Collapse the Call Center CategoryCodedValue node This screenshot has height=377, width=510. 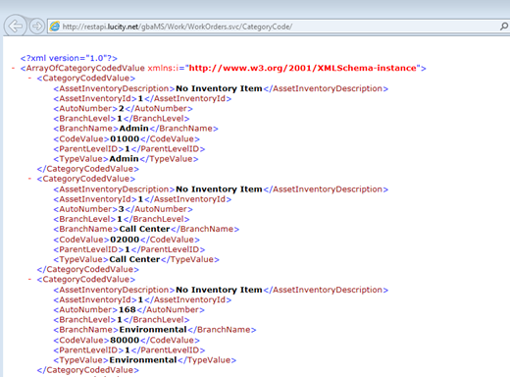coord(29,179)
